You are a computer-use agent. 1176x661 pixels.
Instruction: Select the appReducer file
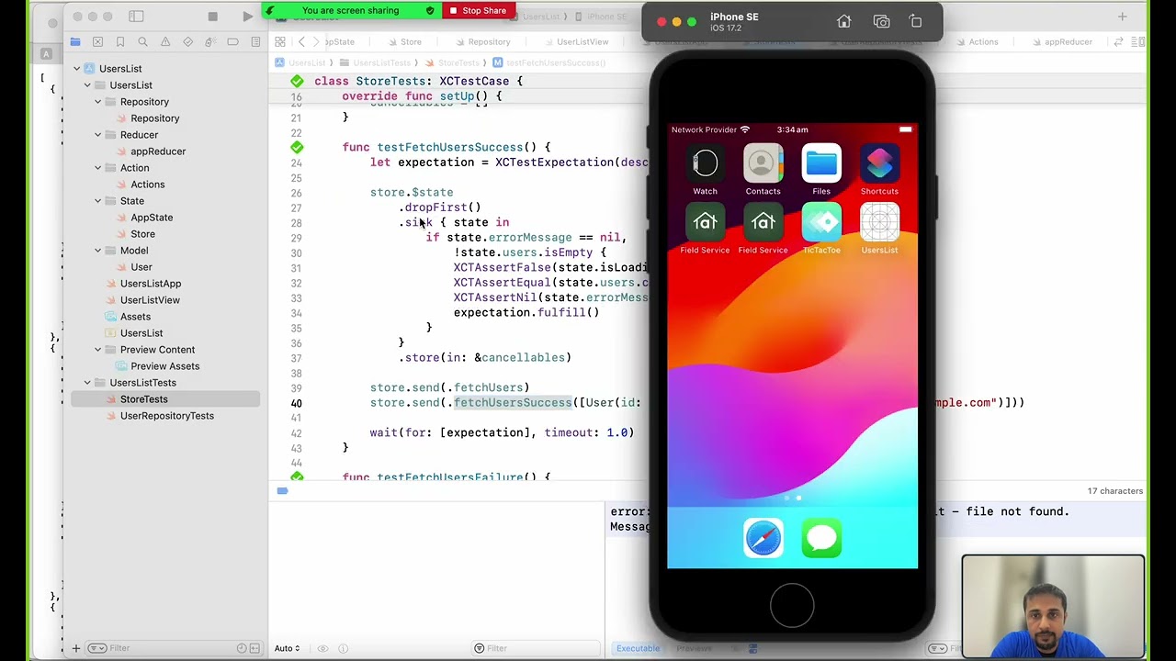[x=158, y=151]
